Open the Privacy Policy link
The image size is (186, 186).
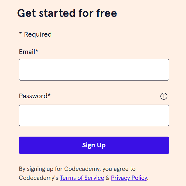tap(129, 178)
